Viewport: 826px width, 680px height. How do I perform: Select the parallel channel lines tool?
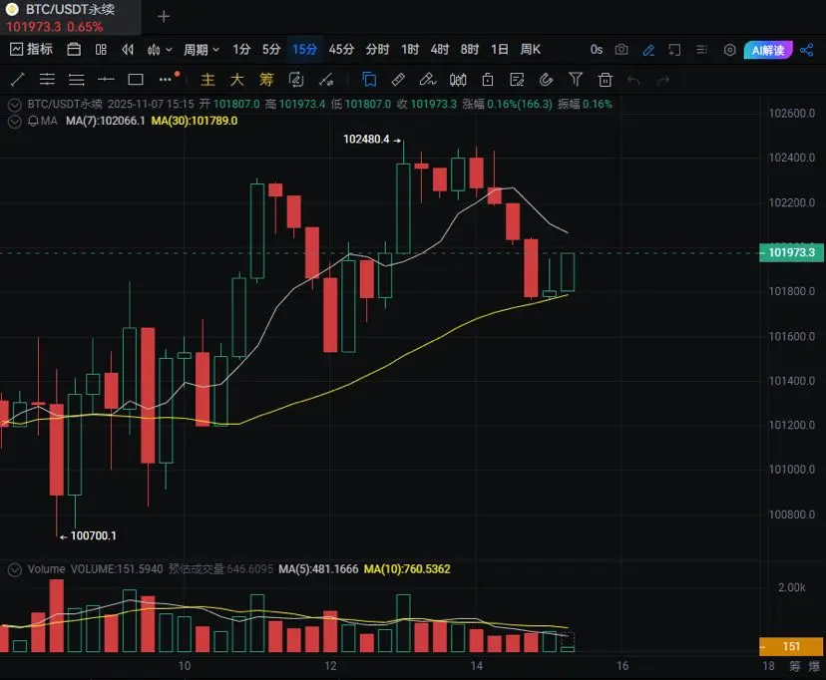[x=47, y=80]
